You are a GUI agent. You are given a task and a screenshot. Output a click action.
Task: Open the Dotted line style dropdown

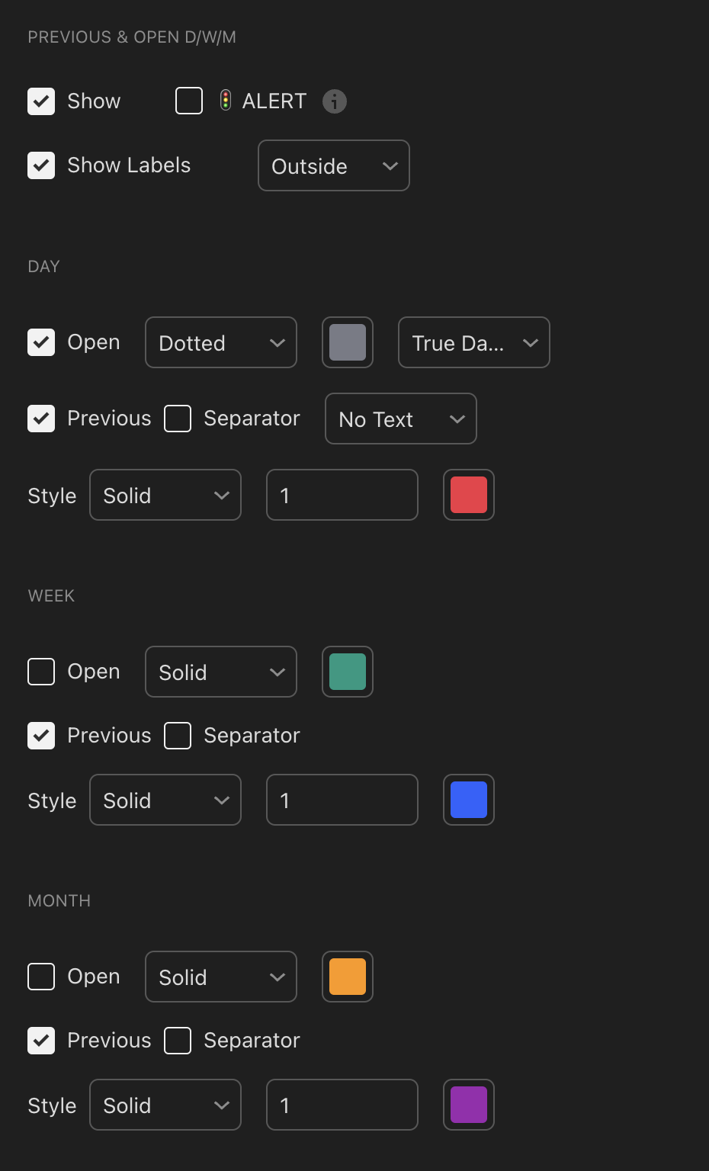pyautogui.click(x=221, y=342)
